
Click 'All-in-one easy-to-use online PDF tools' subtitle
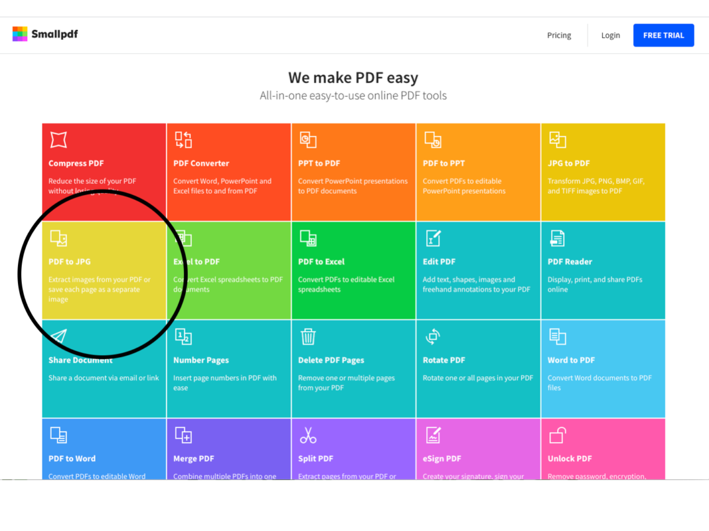pos(353,96)
